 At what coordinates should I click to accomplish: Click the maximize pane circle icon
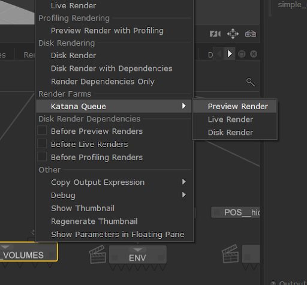coord(242,54)
